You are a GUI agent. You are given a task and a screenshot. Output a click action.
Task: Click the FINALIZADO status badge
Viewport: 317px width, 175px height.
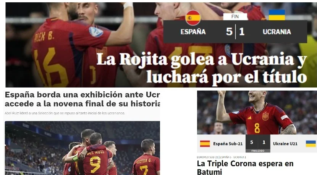click(x=258, y=151)
